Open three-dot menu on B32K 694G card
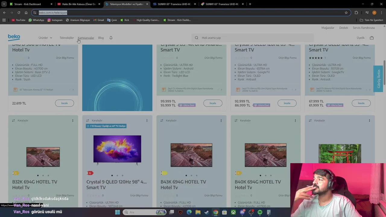 73,121
